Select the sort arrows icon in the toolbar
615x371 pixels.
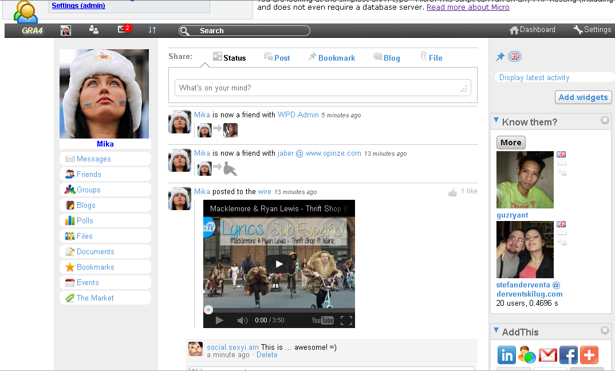tap(152, 30)
